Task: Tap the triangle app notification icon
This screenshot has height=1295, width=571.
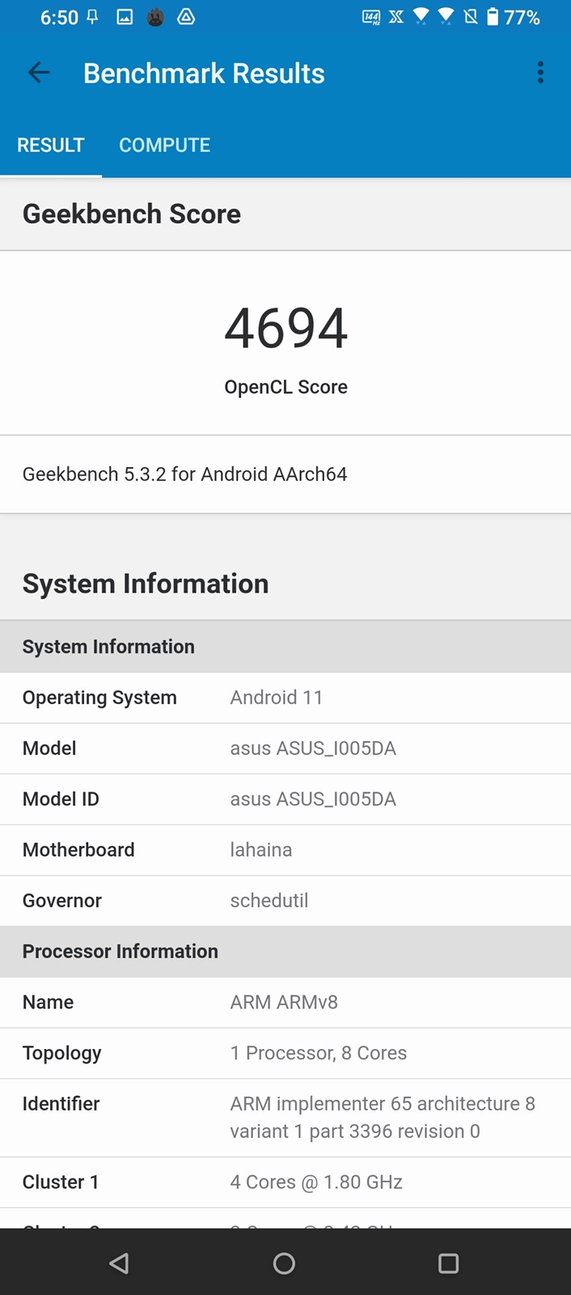Action: tap(186, 17)
